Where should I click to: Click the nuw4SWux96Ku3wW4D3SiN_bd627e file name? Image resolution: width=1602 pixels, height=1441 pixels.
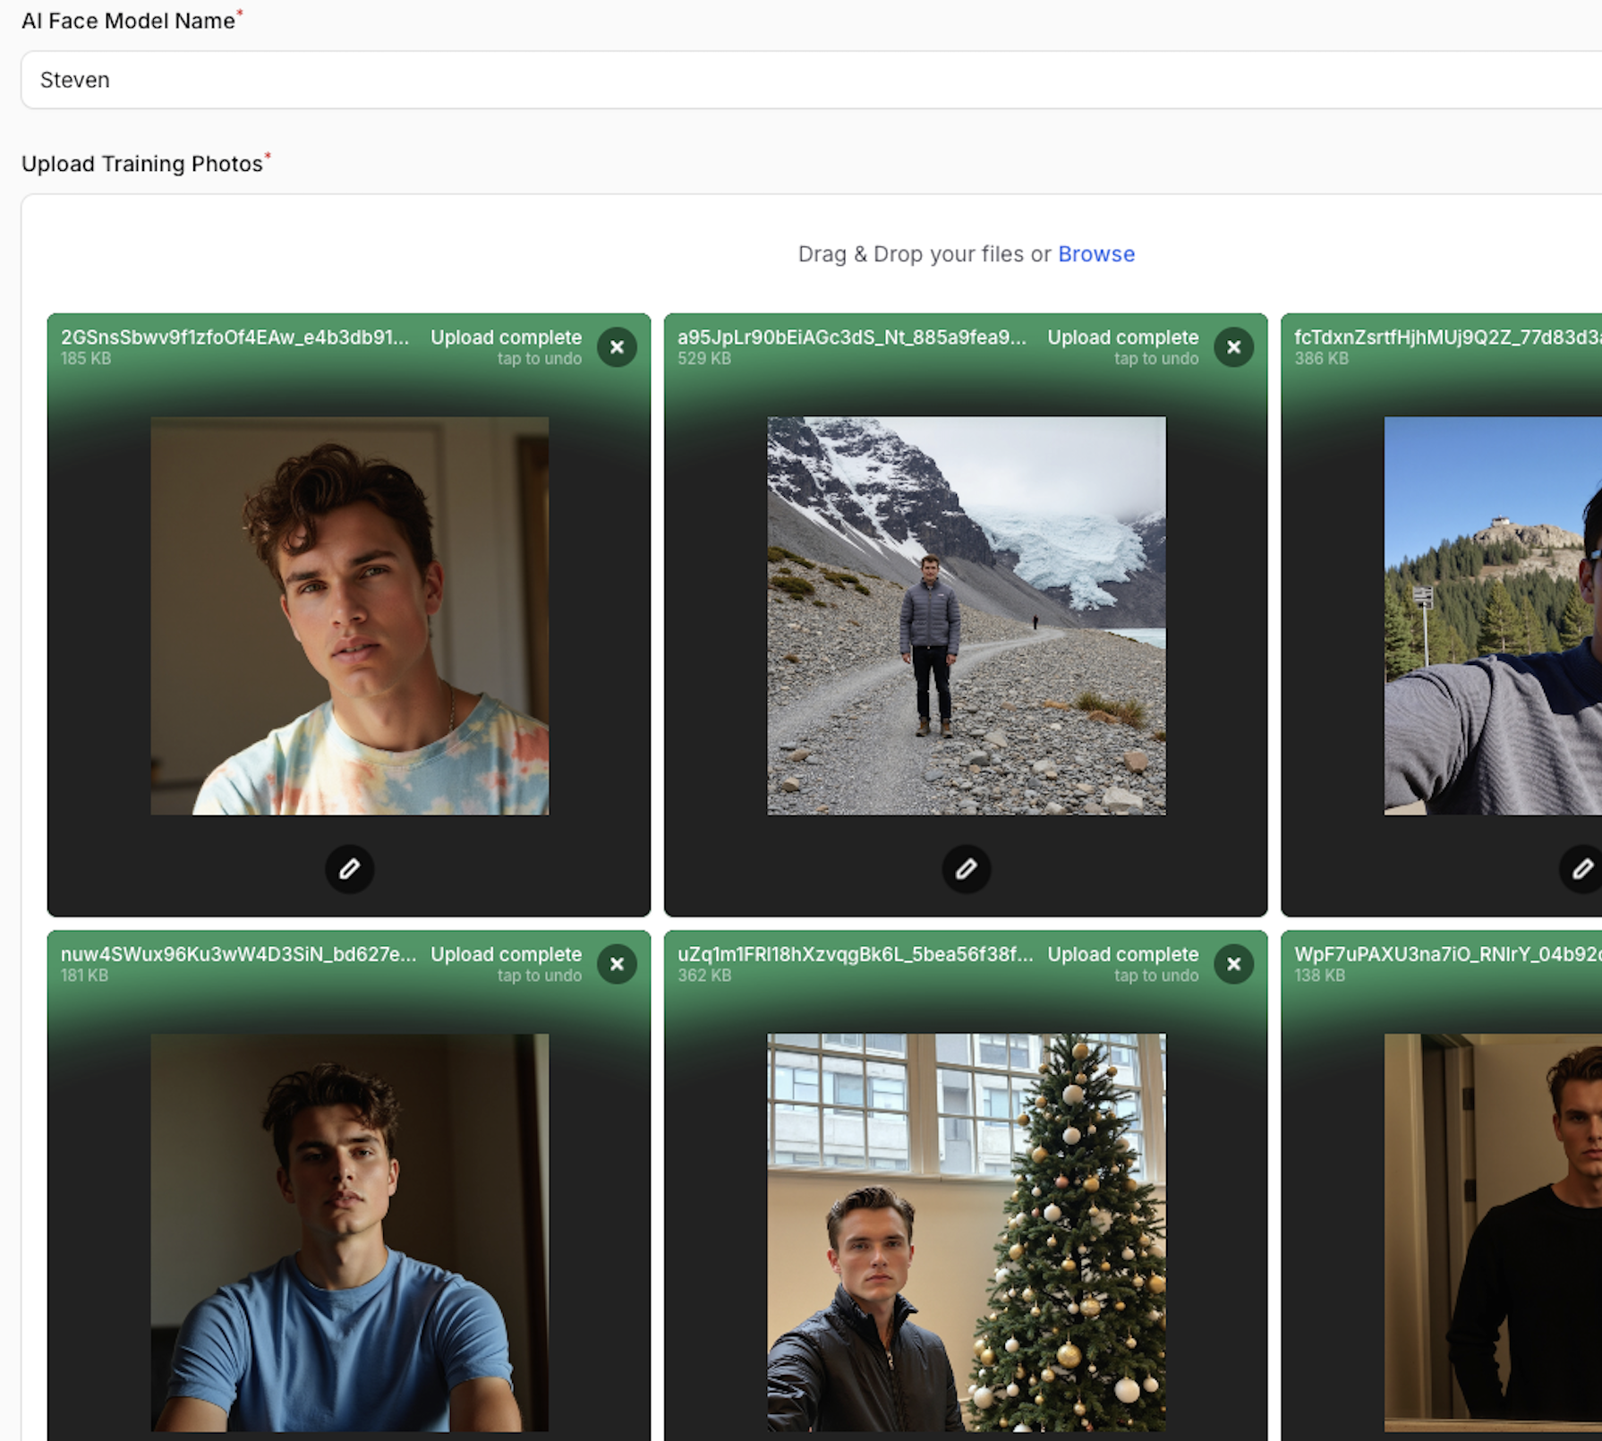pos(238,954)
